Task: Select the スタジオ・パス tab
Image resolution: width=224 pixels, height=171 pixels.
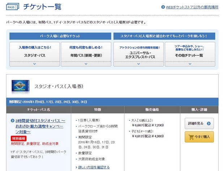Action: coord(35,54)
